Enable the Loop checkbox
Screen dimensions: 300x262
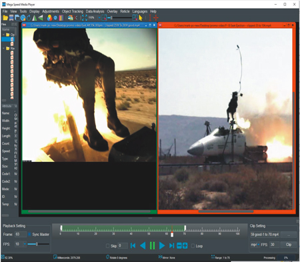coord(193,246)
